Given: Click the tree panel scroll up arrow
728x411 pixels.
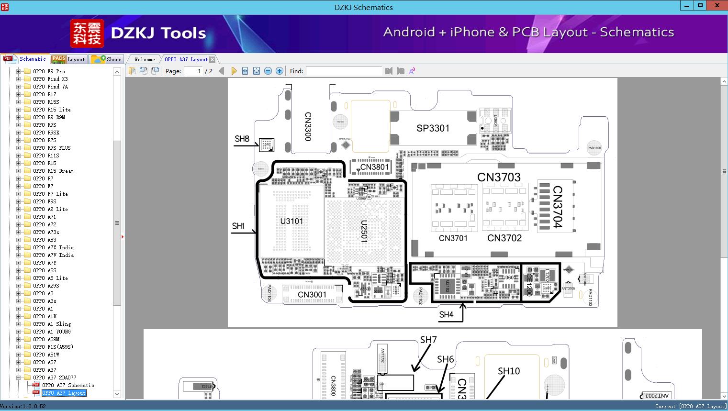Looking at the screenshot, I should coord(117,72).
